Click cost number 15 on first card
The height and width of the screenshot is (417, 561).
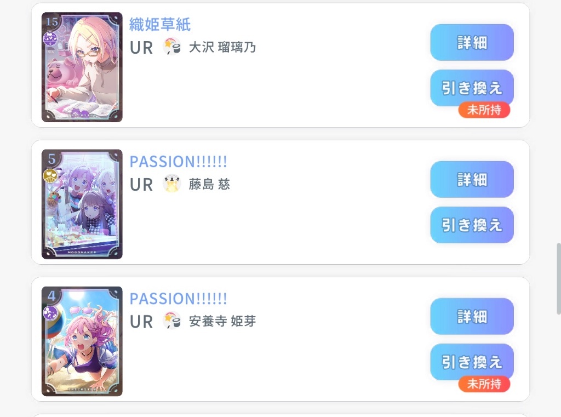[x=51, y=21]
